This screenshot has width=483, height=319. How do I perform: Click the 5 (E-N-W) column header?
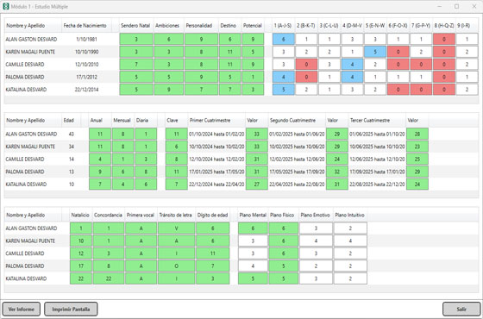[375, 26]
